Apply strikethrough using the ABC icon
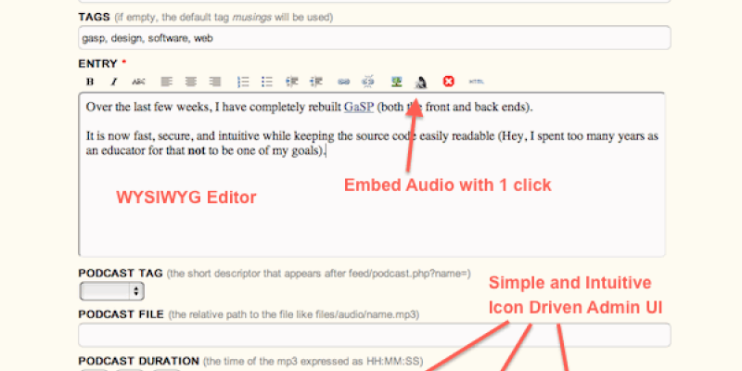 (x=138, y=82)
